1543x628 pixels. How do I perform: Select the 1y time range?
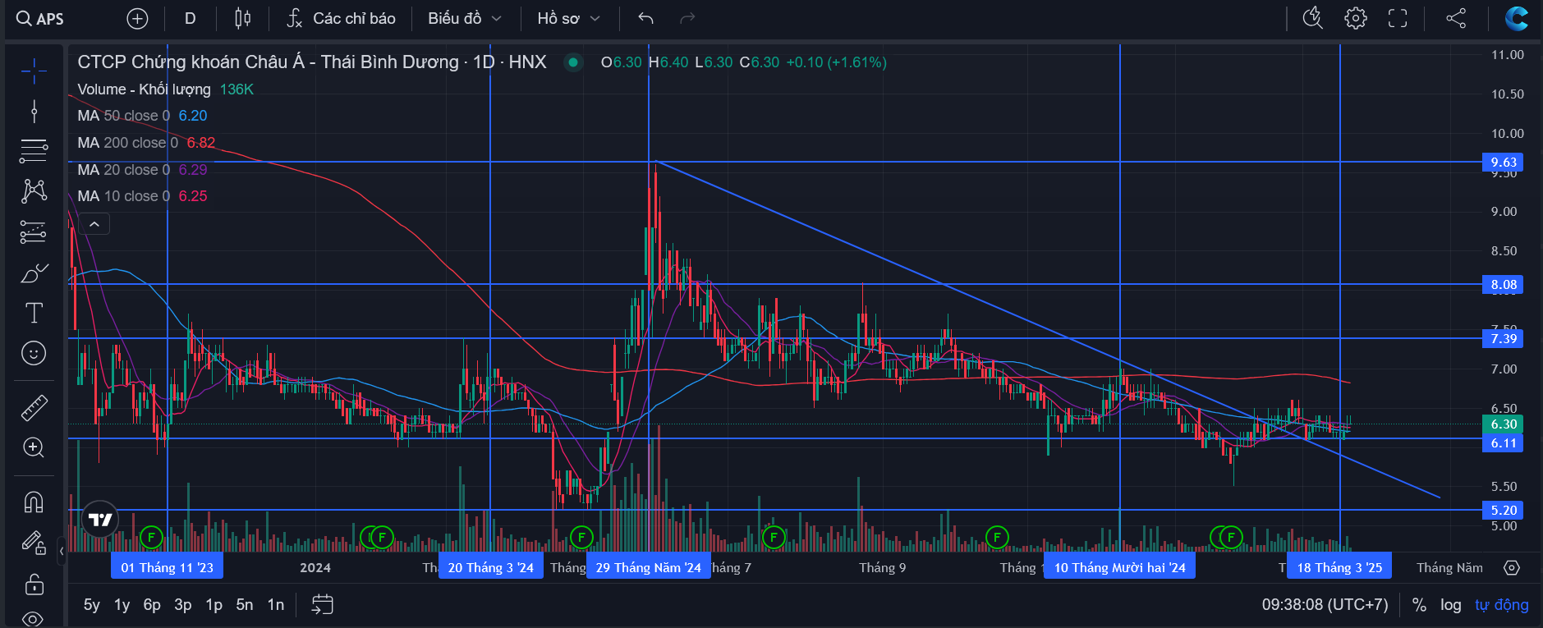122,605
